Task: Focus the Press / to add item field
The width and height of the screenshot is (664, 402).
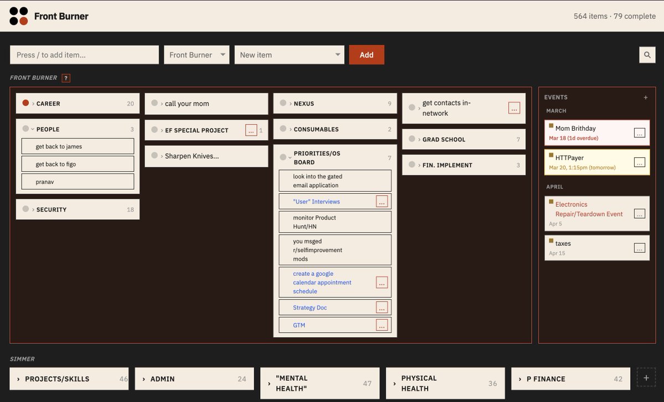Action: click(x=85, y=55)
